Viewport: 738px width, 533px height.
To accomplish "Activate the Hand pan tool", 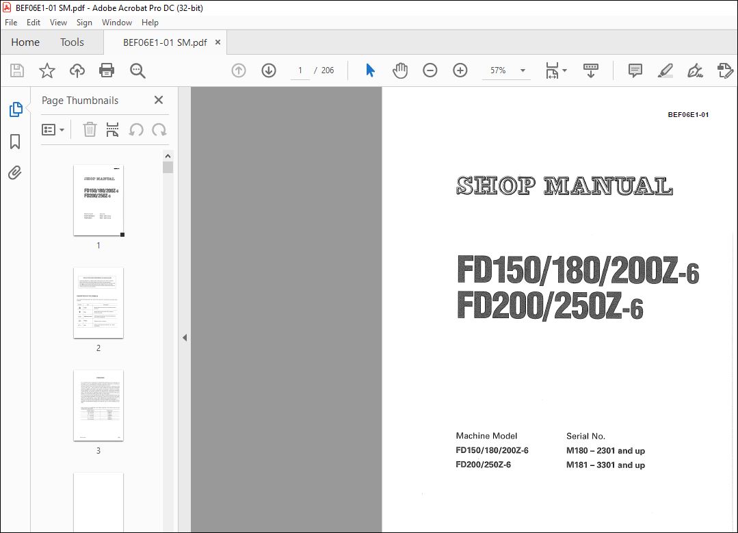I will click(x=400, y=70).
